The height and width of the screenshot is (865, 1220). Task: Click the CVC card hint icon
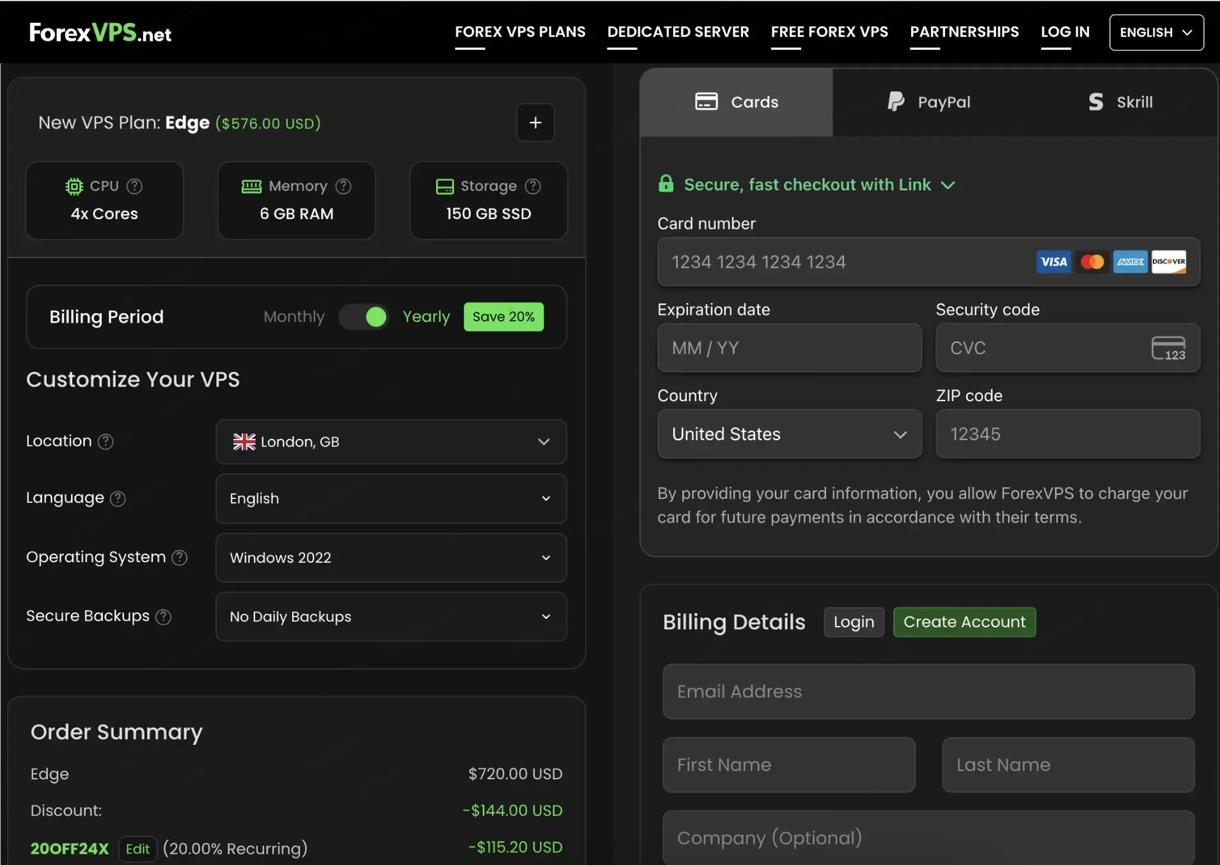pyautogui.click(x=1168, y=348)
